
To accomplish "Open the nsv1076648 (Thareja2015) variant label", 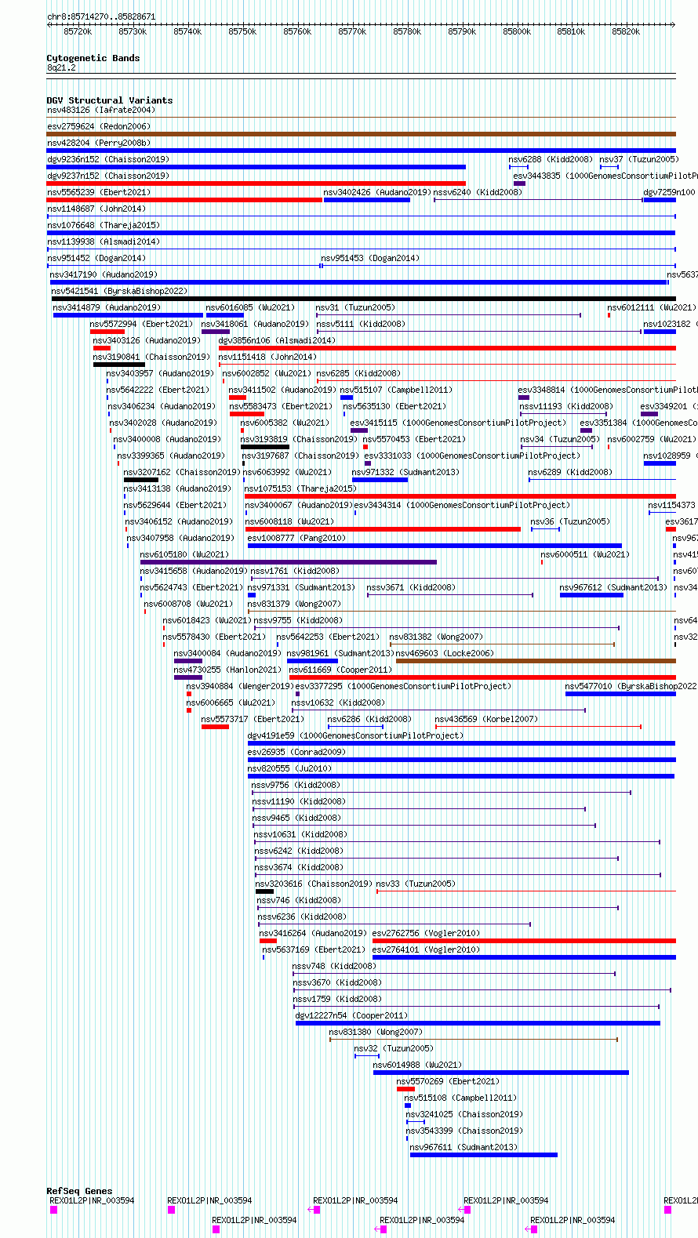I will [x=104, y=225].
